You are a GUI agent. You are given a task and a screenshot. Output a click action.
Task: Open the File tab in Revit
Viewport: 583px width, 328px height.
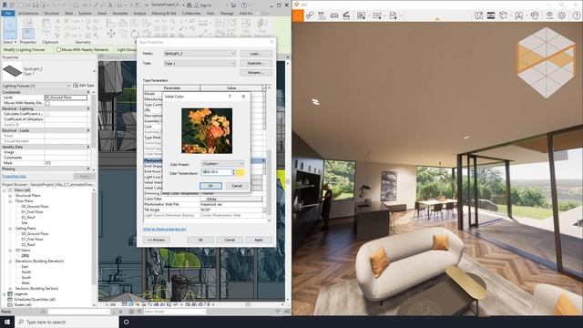click(8, 13)
